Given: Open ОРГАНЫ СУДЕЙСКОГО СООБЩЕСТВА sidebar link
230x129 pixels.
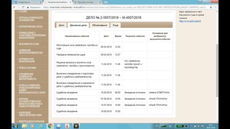Looking at the screenshot, I should [31, 19].
